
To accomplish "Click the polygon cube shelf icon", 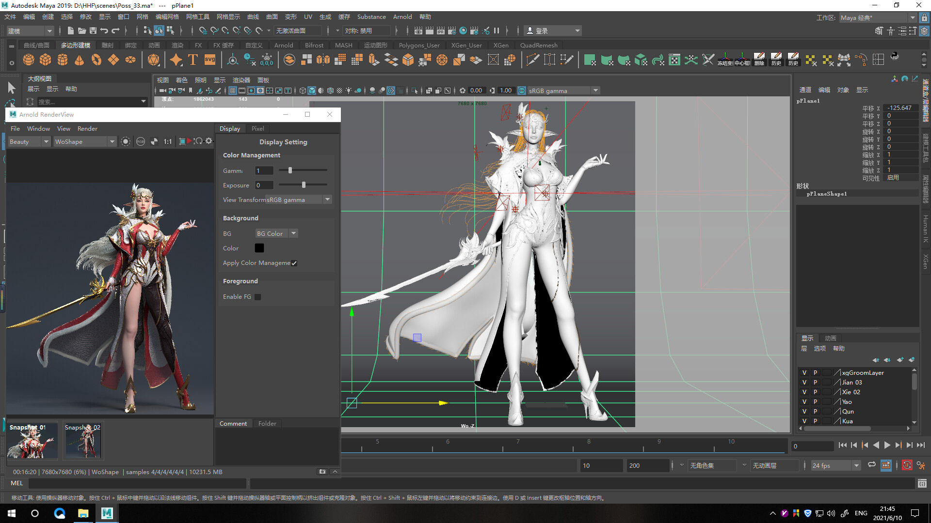I will coord(46,60).
